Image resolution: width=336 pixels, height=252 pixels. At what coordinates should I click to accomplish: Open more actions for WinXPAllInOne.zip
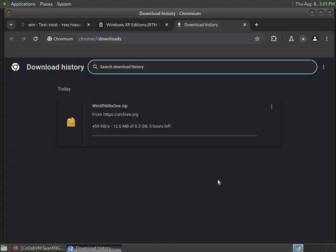pyautogui.click(x=271, y=107)
